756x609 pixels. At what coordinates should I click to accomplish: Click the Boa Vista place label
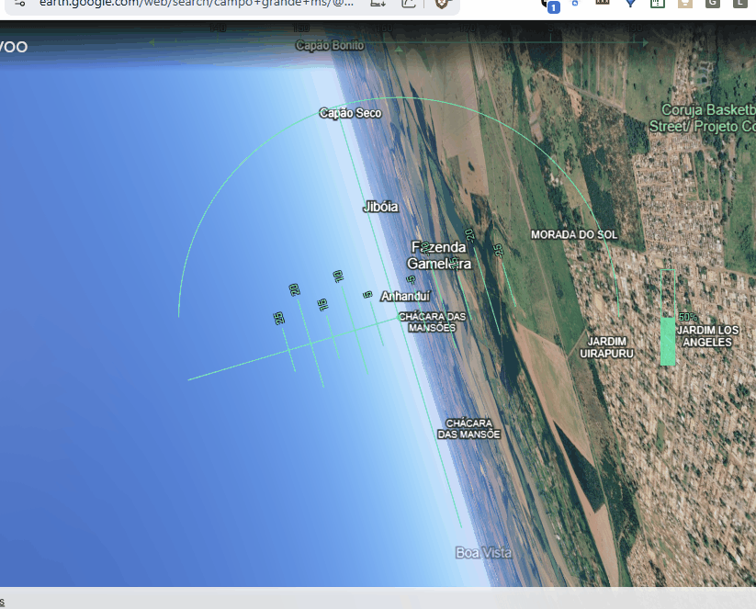[x=483, y=553]
